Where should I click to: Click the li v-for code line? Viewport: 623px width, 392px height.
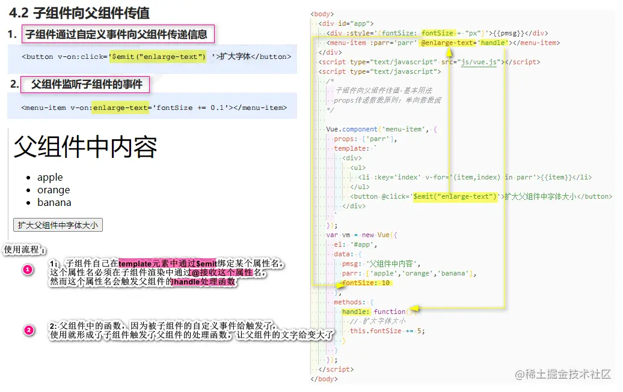click(x=475, y=177)
